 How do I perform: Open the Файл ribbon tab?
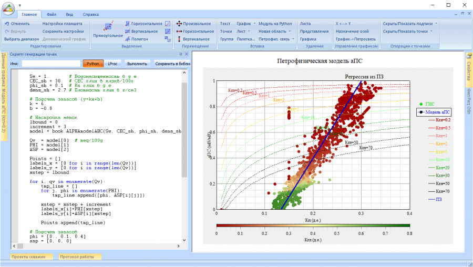click(52, 15)
